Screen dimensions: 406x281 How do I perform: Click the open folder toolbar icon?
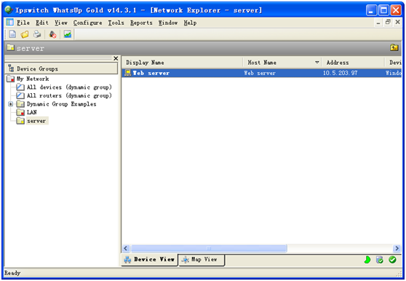(25, 34)
